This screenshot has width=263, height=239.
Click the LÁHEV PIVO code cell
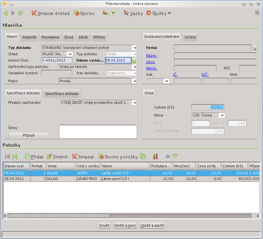[x=89, y=179]
